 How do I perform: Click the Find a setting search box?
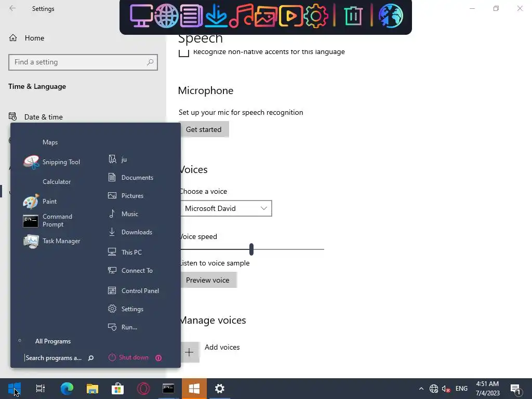[x=83, y=62]
